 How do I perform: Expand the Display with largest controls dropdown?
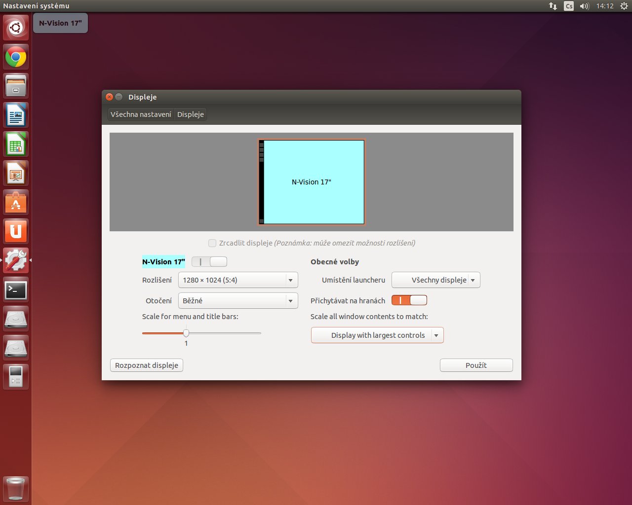point(377,335)
